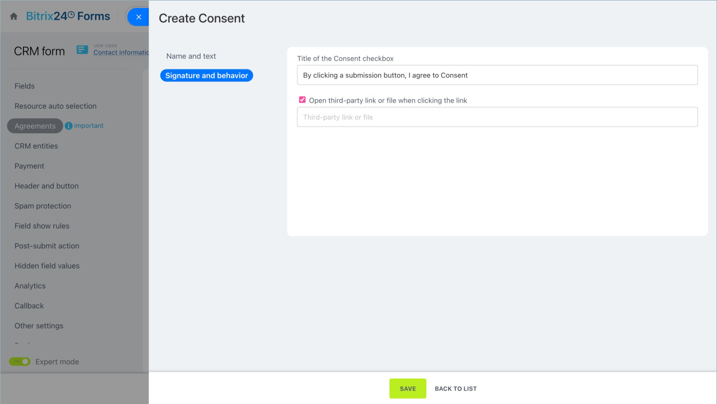
Task: Go to CRM entities settings
Action: pos(36,146)
